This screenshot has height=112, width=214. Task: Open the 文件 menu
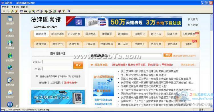[x=5, y=7]
